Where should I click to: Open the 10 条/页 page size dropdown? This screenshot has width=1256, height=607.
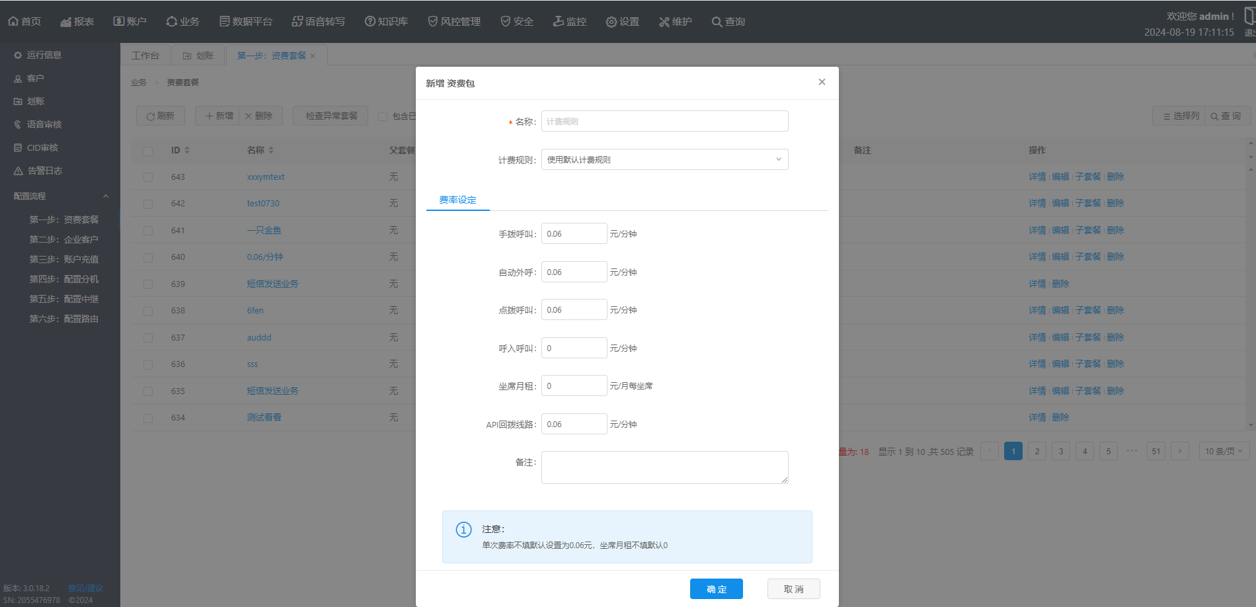pos(1223,451)
